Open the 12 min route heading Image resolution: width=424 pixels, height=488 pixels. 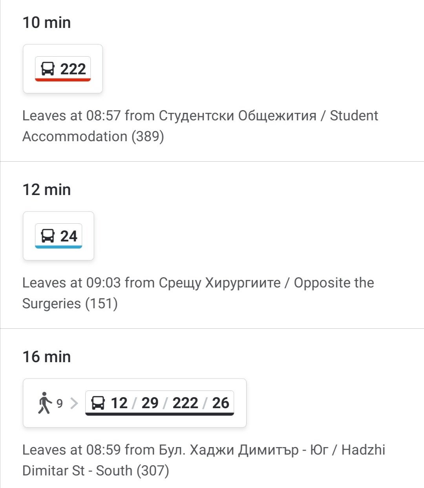(x=47, y=190)
